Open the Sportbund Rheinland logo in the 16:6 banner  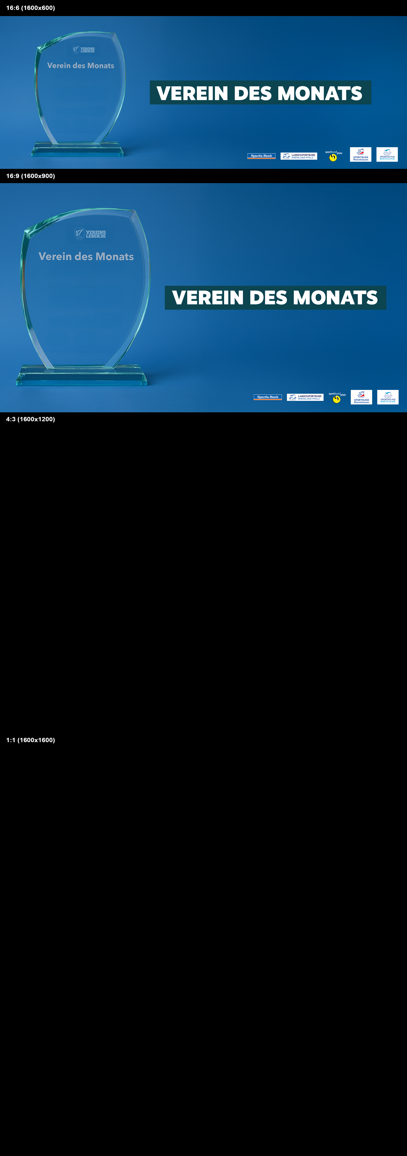point(387,154)
